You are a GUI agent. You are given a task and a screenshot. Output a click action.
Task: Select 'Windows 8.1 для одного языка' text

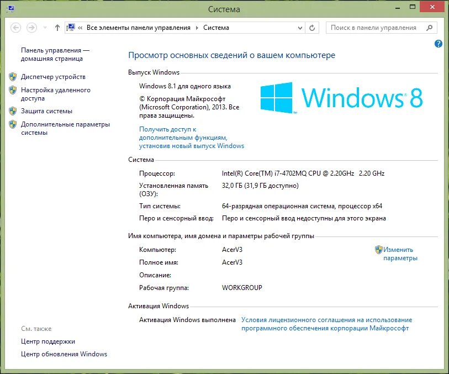pyautogui.click(x=184, y=86)
